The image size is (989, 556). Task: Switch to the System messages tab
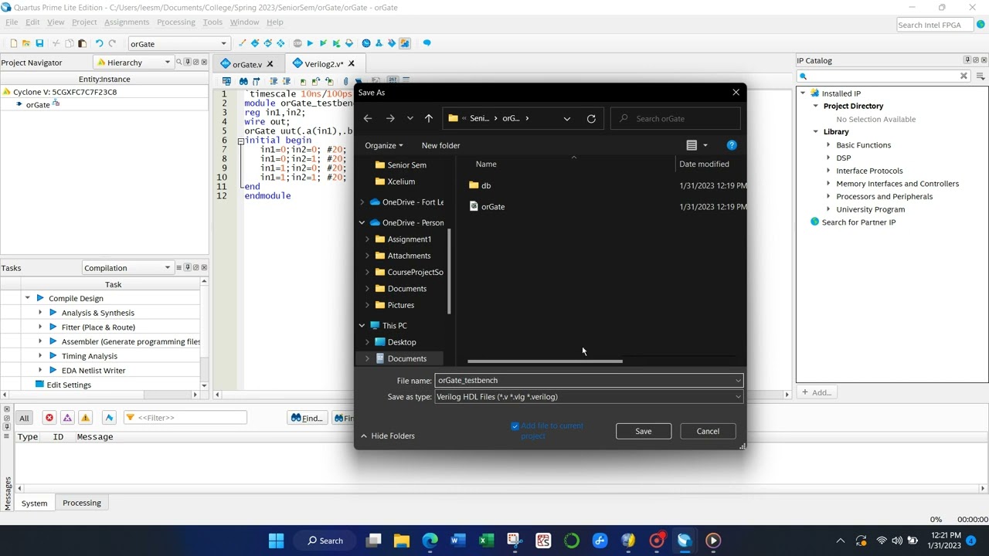pyautogui.click(x=34, y=503)
